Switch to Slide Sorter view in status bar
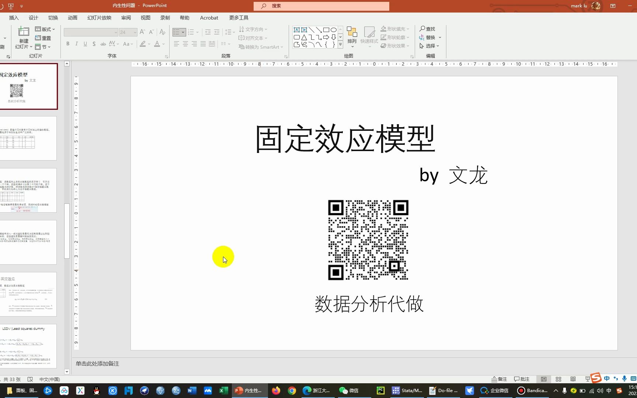 tap(558, 379)
